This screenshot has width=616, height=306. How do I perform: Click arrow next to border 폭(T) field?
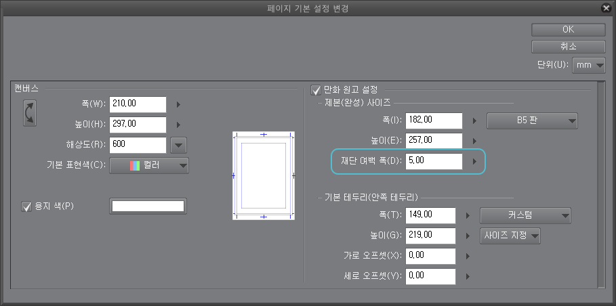468,216
